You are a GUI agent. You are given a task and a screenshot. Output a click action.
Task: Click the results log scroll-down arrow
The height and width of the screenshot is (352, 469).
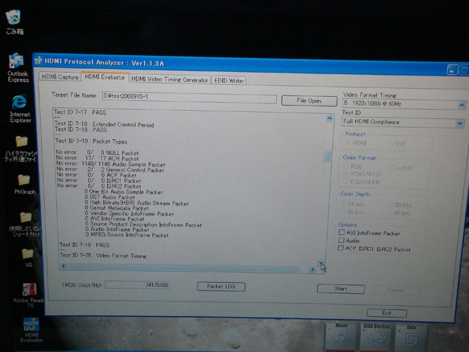321,263
